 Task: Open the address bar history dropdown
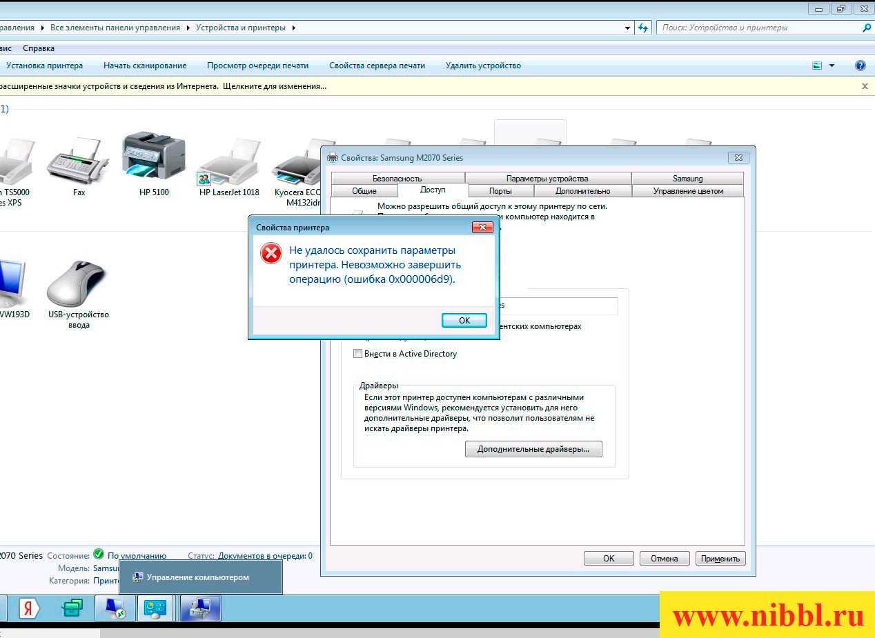tap(627, 28)
